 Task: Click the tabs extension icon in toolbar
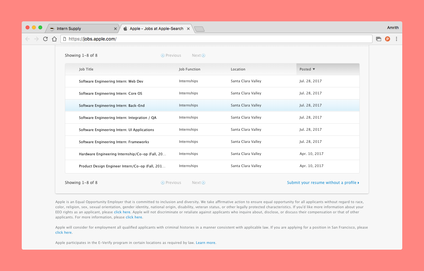379,39
